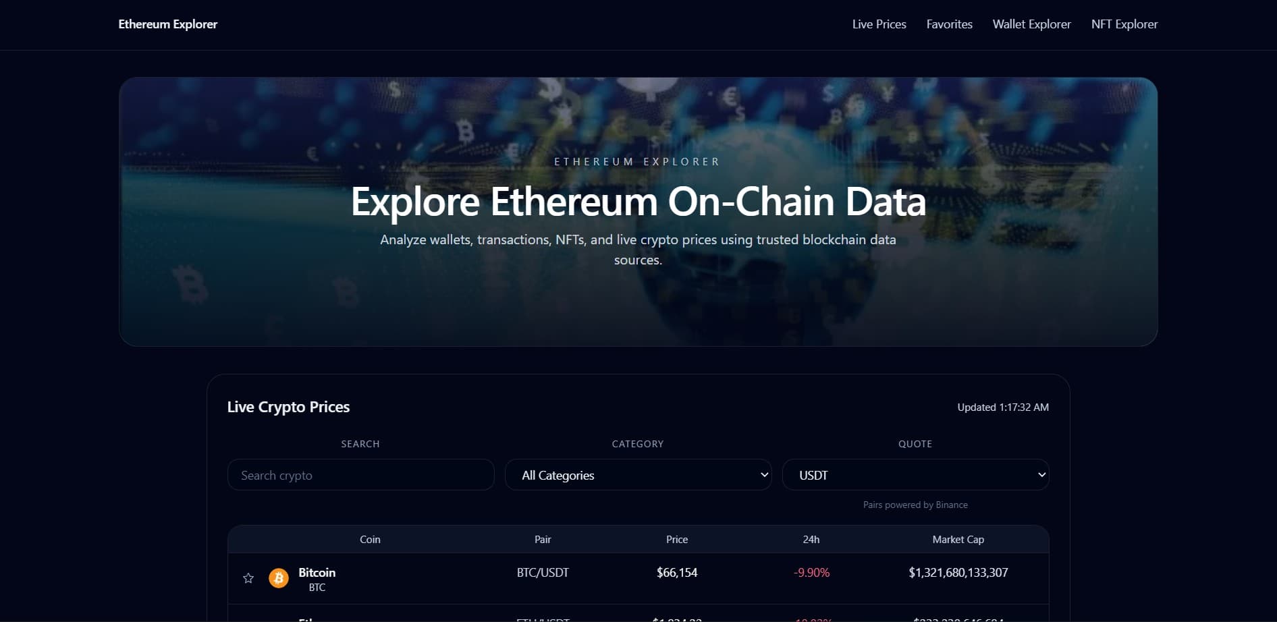Select the BTC/USDT trading pair
This screenshot has height=622, width=1277.
(x=543, y=572)
